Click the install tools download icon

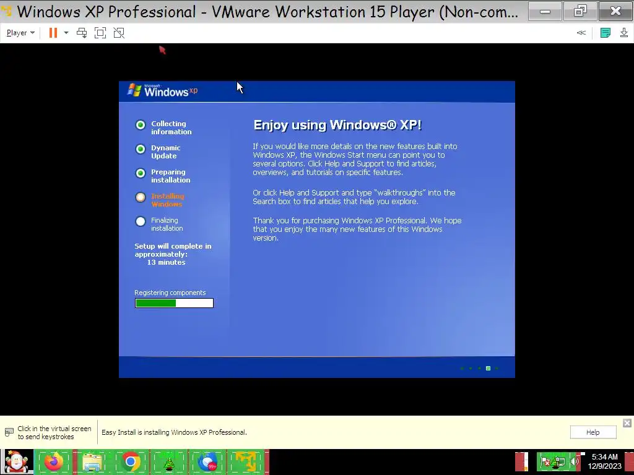pos(624,33)
